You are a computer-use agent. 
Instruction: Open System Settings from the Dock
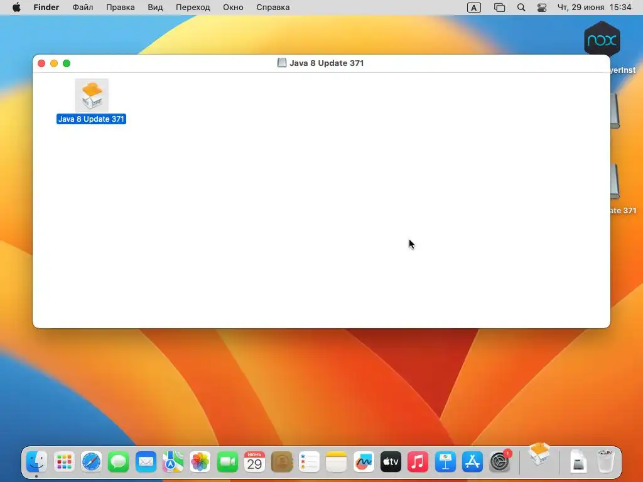click(499, 463)
